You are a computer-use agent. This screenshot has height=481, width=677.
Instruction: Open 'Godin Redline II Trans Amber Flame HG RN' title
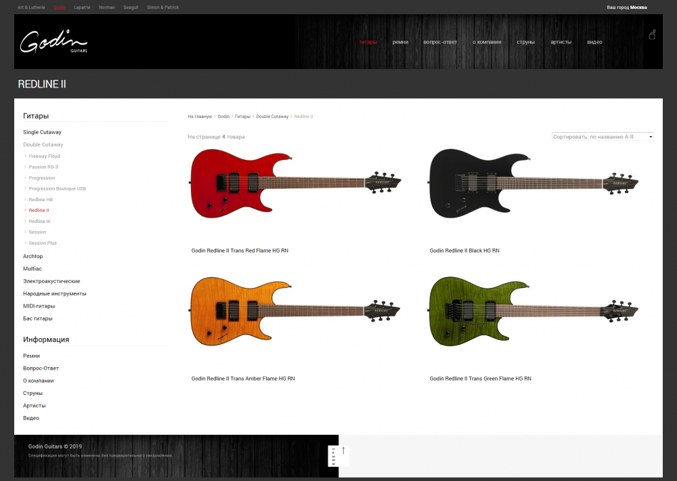243,379
